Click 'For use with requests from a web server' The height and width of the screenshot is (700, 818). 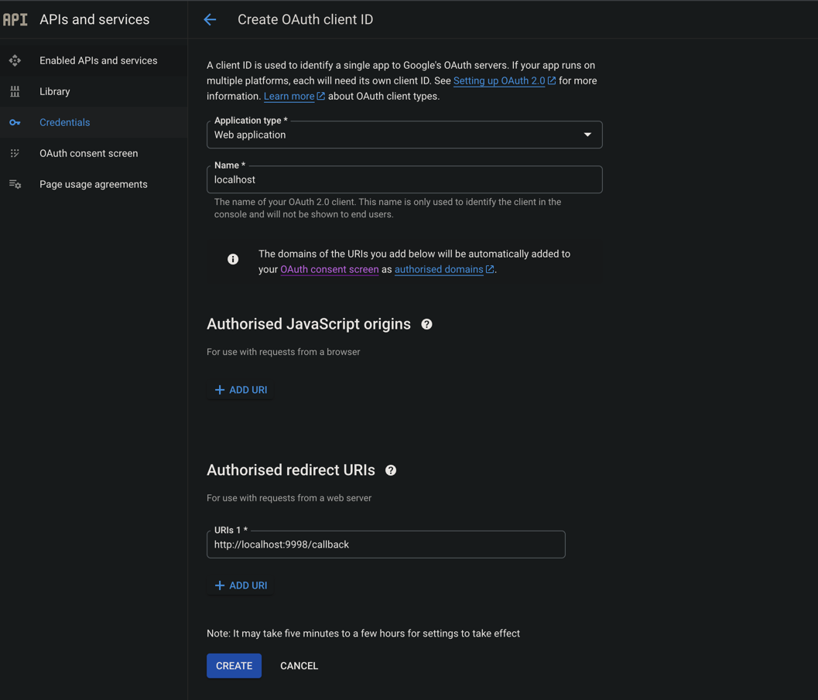coord(289,498)
